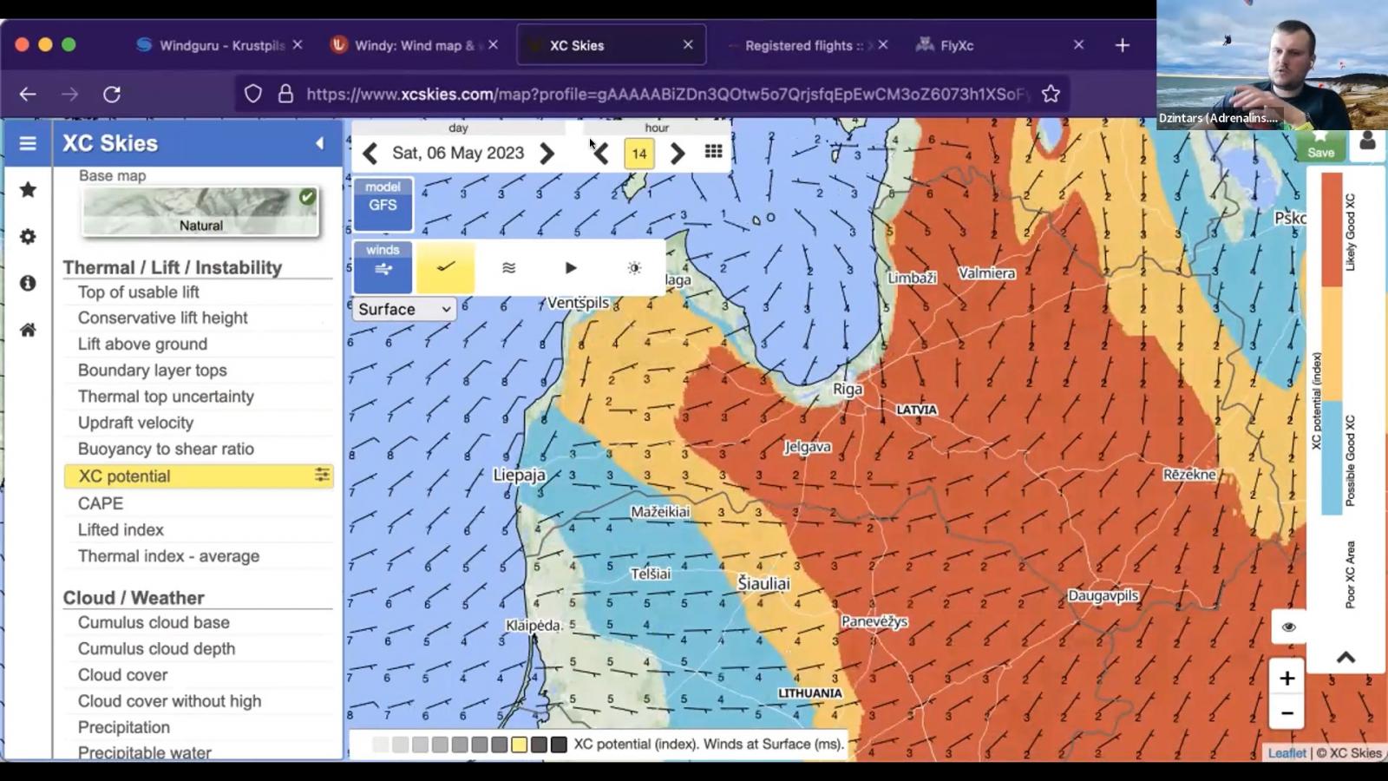
Task: Close the Windguru - Krustpils tab
Action: [298, 44]
